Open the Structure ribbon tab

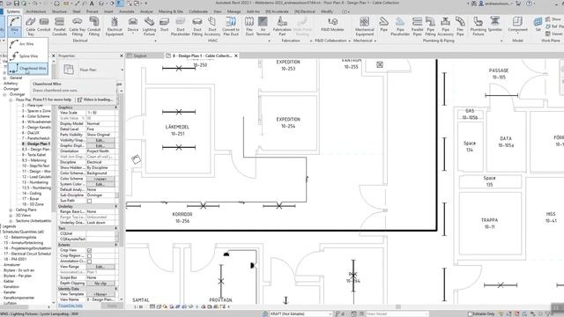tap(59, 11)
